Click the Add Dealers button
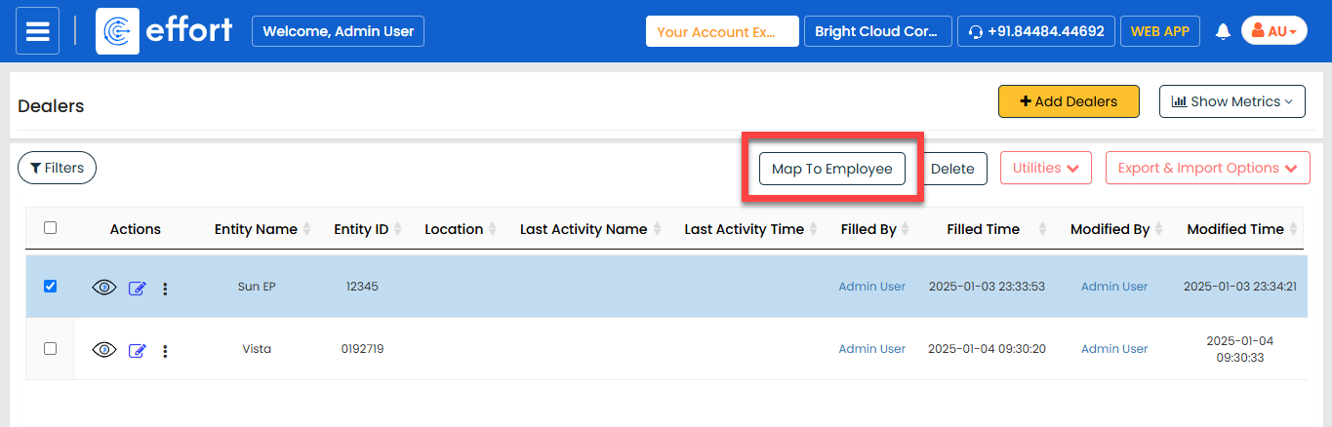This screenshot has height=427, width=1332. (1069, 101)
